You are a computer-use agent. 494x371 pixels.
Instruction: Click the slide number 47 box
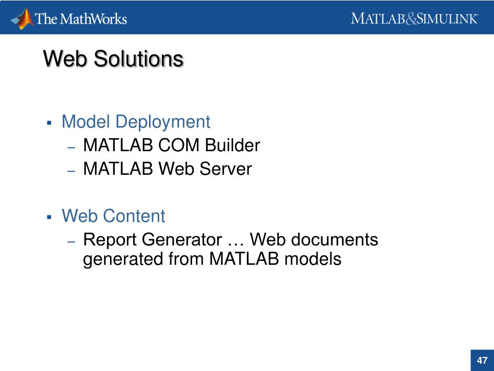point(482,360)
